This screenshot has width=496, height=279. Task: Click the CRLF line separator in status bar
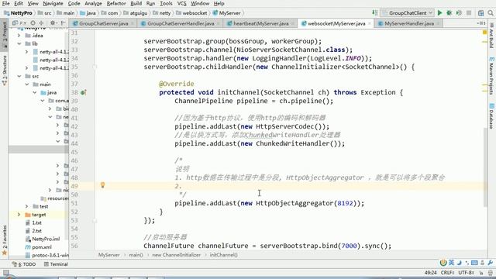(x=448, y=273)
